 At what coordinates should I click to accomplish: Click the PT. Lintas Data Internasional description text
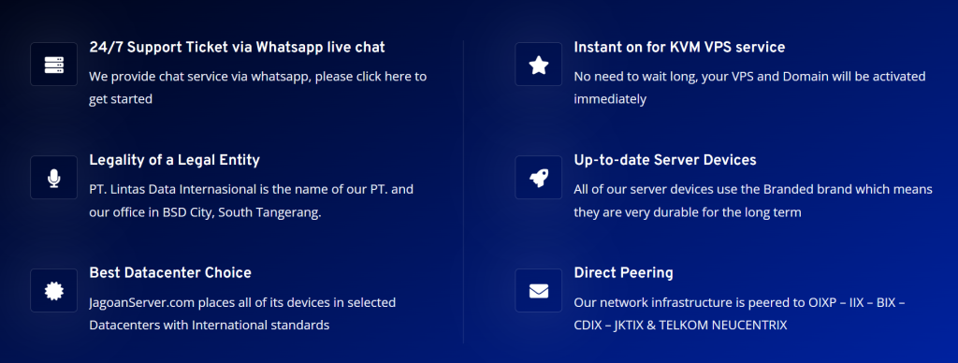[251, 200]
